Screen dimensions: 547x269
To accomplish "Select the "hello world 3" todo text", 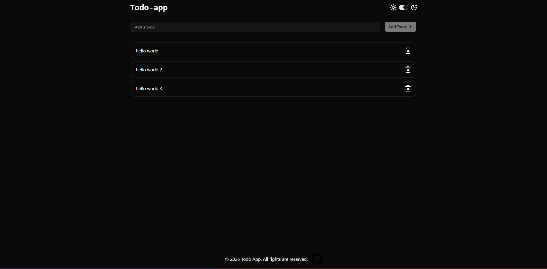I will 149,88.
